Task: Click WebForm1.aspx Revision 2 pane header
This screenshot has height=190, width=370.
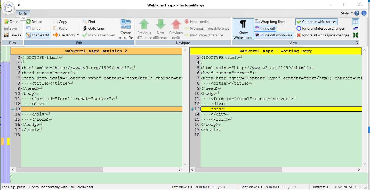Action: (x=96, y=51)
